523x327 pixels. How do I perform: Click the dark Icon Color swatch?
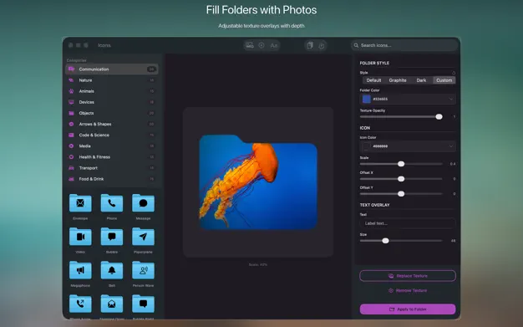click(367, 146)
